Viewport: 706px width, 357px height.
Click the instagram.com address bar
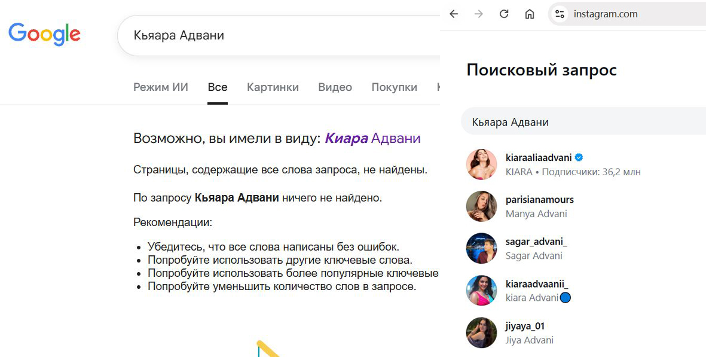[x=627, y=14]
